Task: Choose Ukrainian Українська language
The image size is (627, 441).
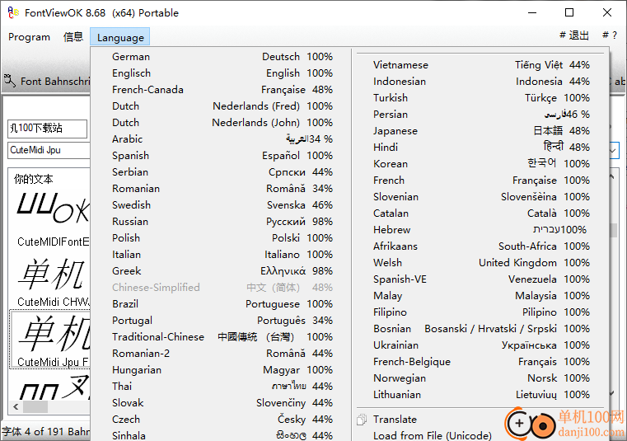Action: point(481,345)
